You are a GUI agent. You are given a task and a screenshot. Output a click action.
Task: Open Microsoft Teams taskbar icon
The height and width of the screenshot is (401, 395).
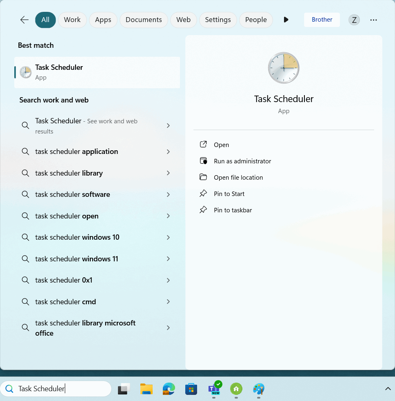[214, 389]
